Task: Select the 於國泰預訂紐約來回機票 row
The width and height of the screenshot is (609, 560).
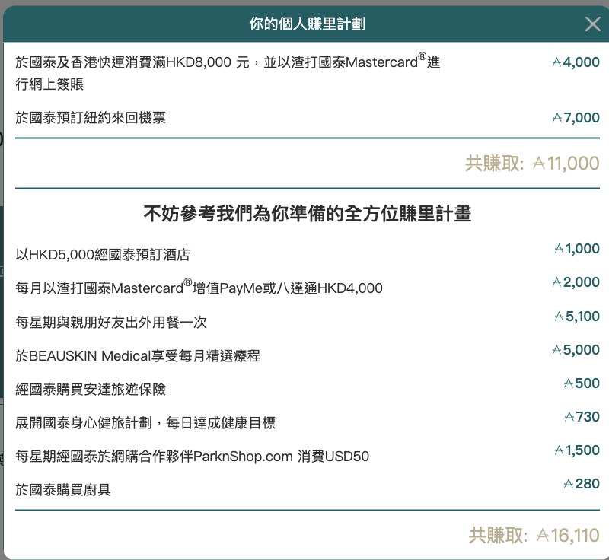Action: click(91, 118)
